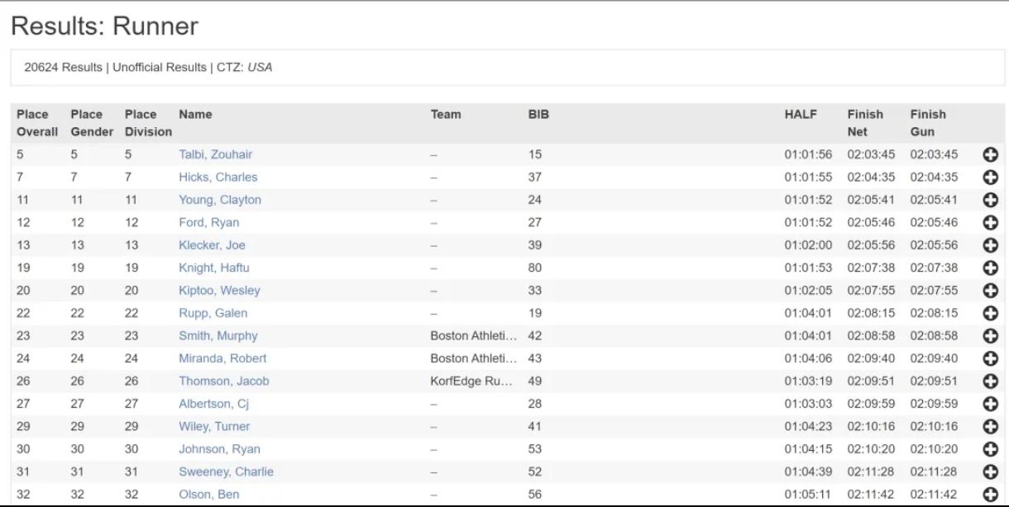The height and width of the screenshot is (507, 1009).
Task: Click plus icon in Knight, Haftu row
Action: 990,268
